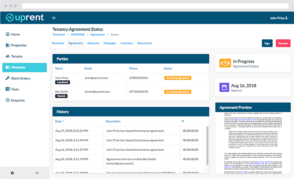Image resolution: width=294 pixels, height=179 pixels.
Task: Open Properties in the sidebar
Action: tap(19, 45)
